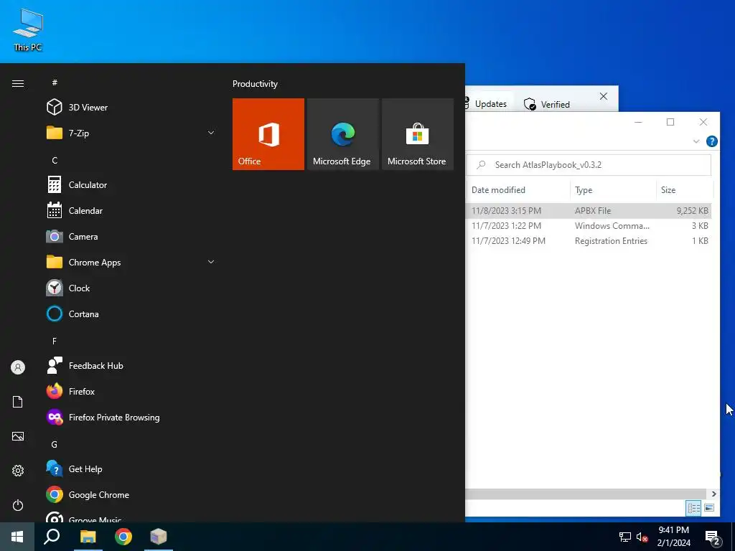This screenshot has width=735, height=551.
Task: Close the Updates/Verified panel with X
Action: coord(603,96)
